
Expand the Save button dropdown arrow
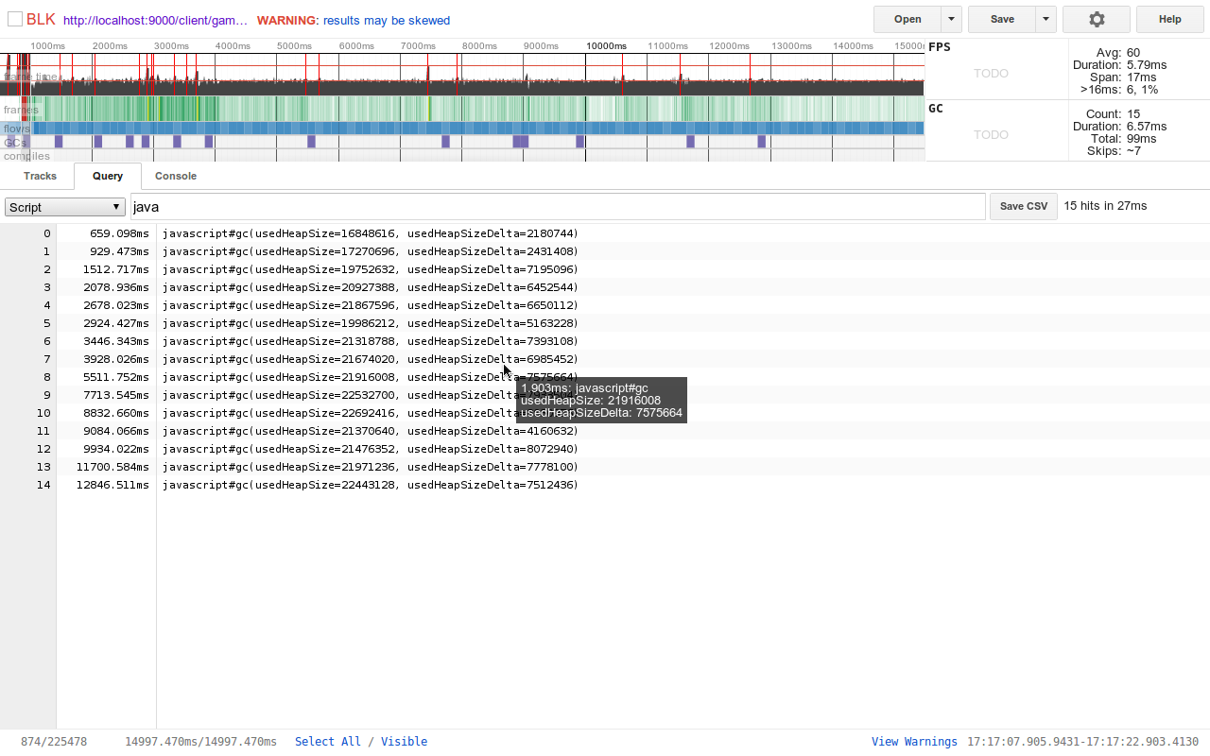(1046, 19)
